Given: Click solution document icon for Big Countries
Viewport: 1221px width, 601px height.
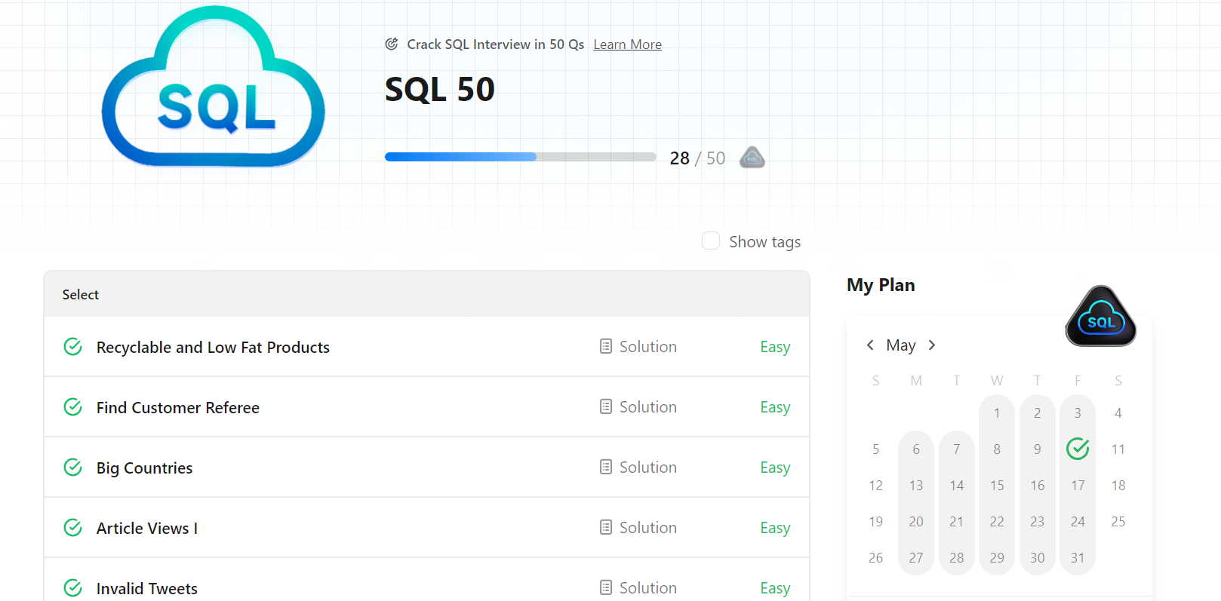Looking at the screenshot, I should pos(606,467).
